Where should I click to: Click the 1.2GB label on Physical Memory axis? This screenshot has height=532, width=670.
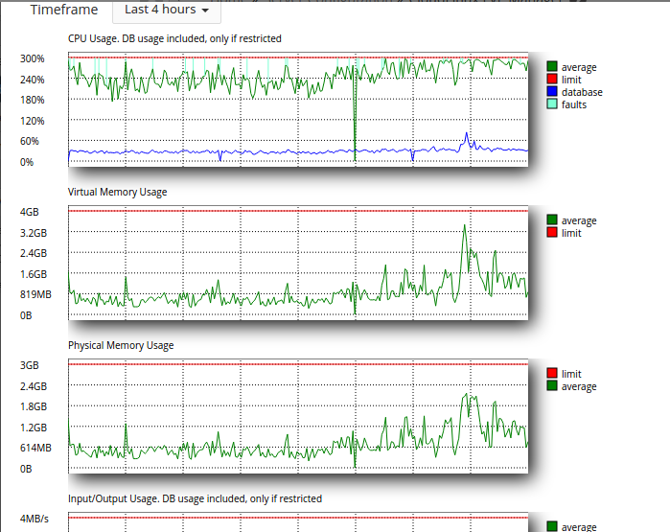click(x=34, y=428)
